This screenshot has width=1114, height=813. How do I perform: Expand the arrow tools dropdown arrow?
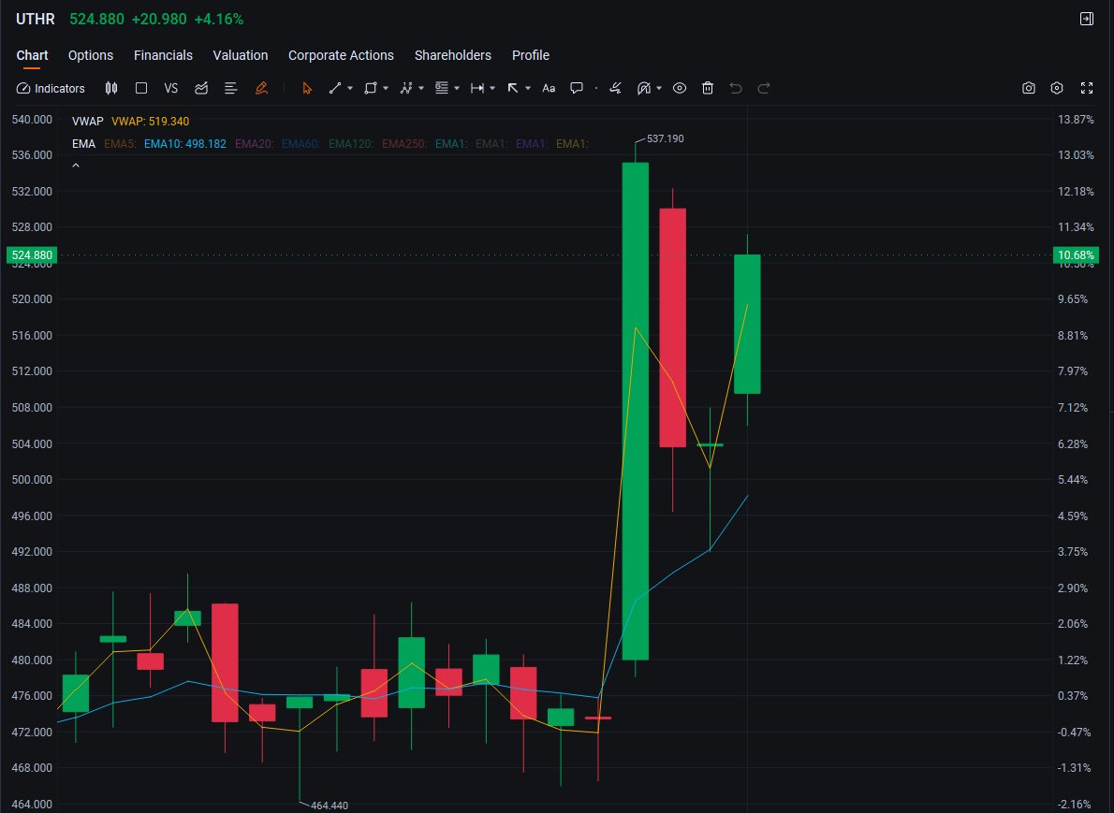528,88
